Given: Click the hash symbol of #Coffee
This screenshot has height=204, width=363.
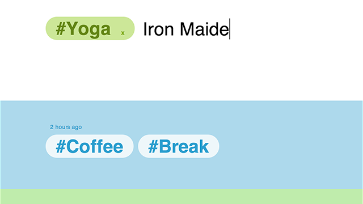Looking at the screenshot, I should 61,146.
